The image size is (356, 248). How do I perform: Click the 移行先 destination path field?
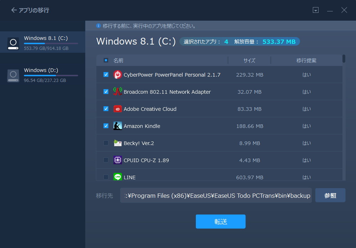[x=216, y=195]
